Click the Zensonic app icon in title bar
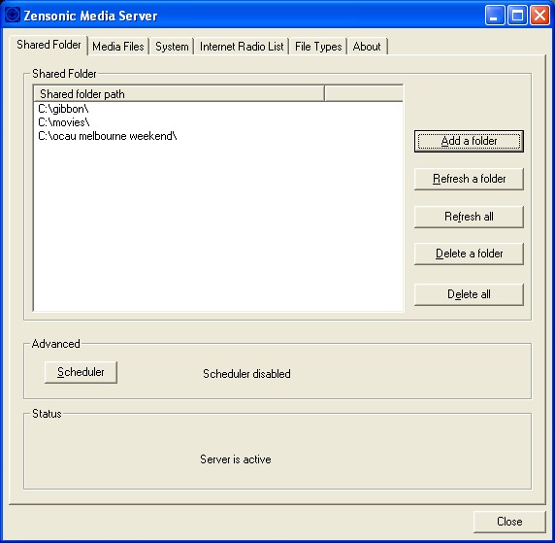The width and height of the screenshot is (555, 543). 13,15
